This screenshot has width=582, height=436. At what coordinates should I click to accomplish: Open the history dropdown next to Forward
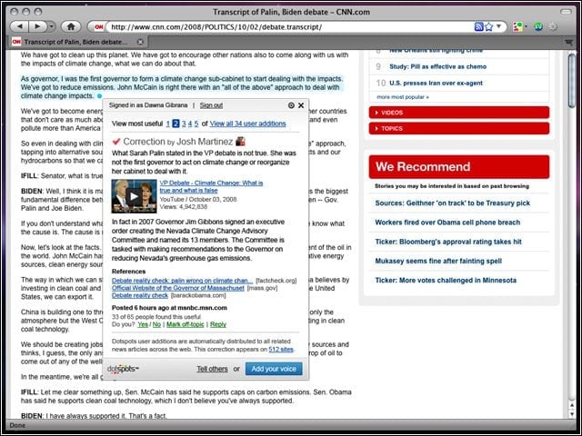pos(51,26)
